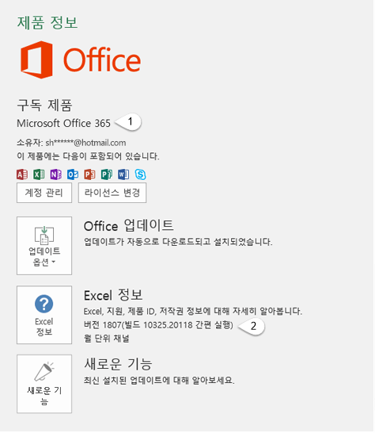Open 계정 관리 account management
The height and width of the screenshot is (433, 375).
pyautogui.click(x=44, y=193)
